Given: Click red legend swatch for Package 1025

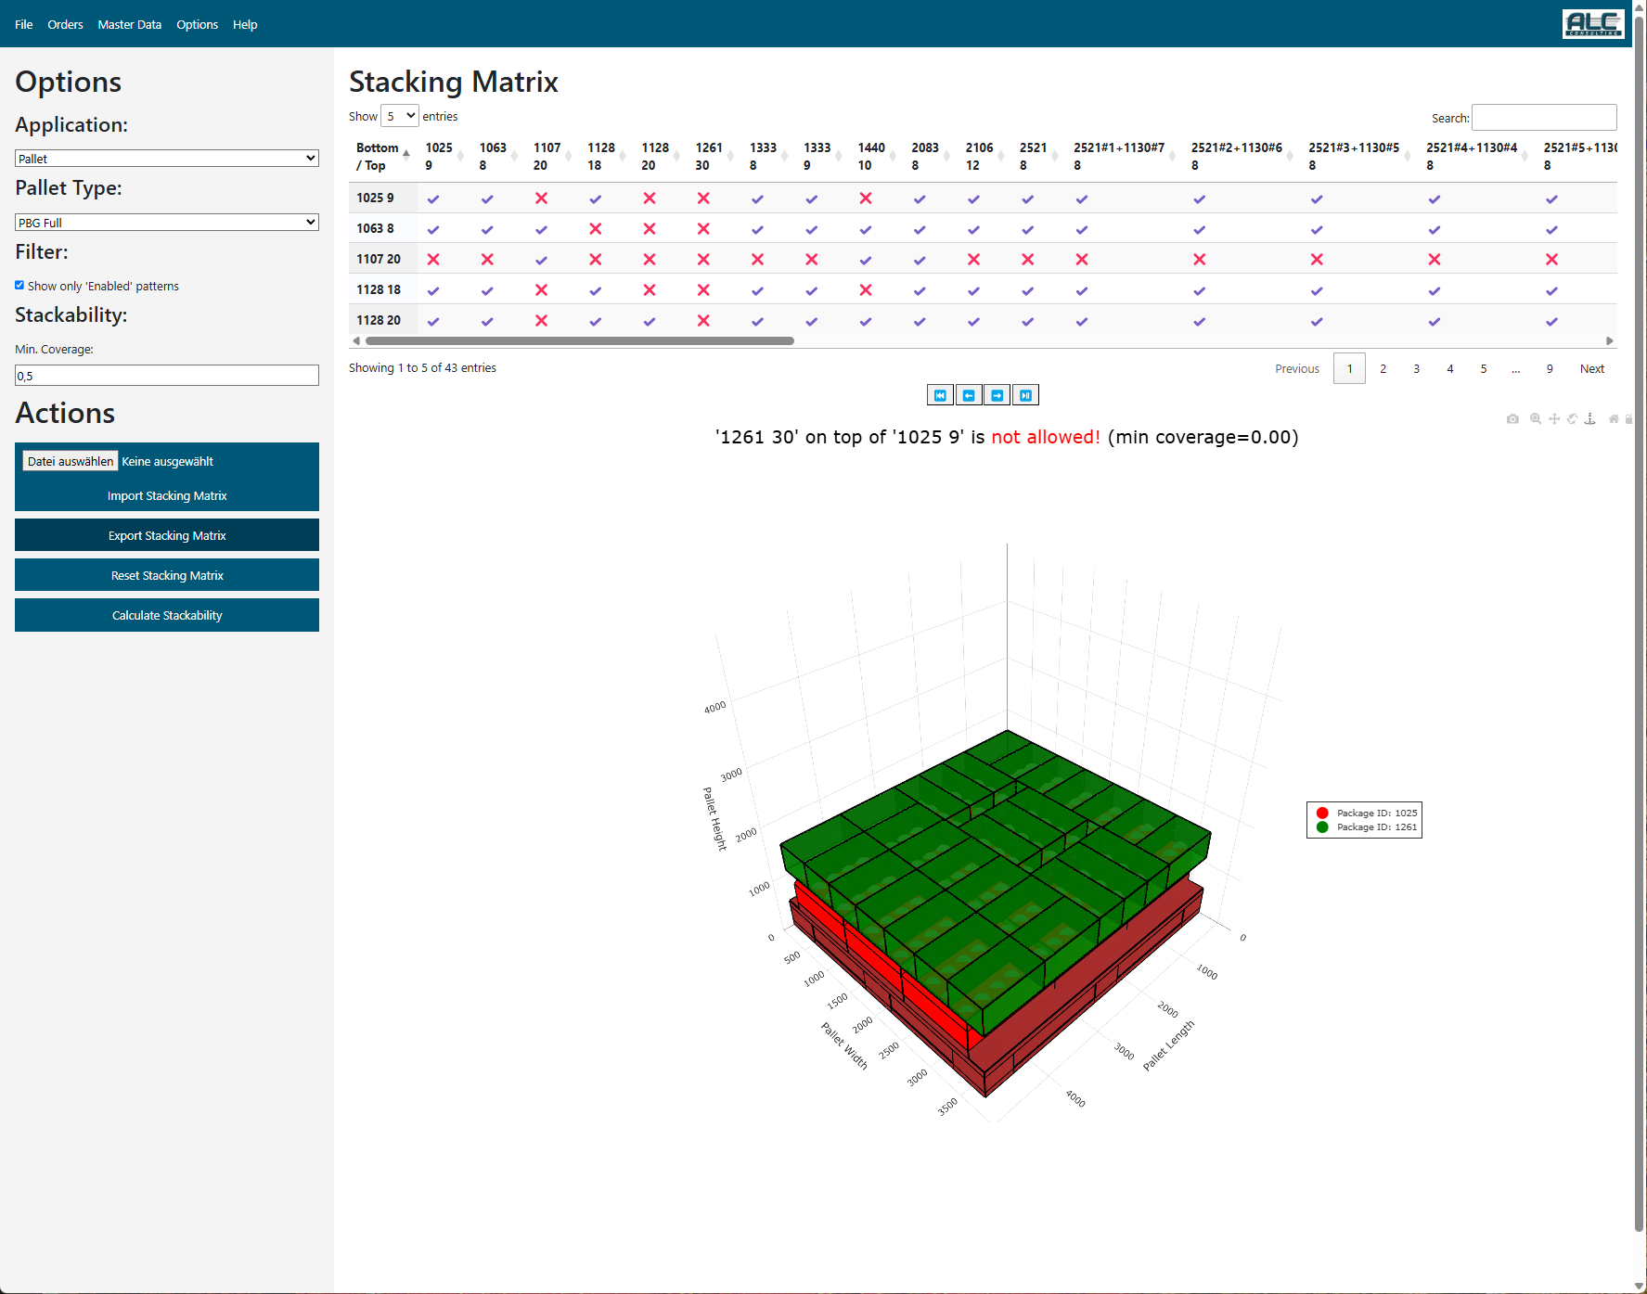Looking at the screenshot, I should click(x=1322, y=813).
